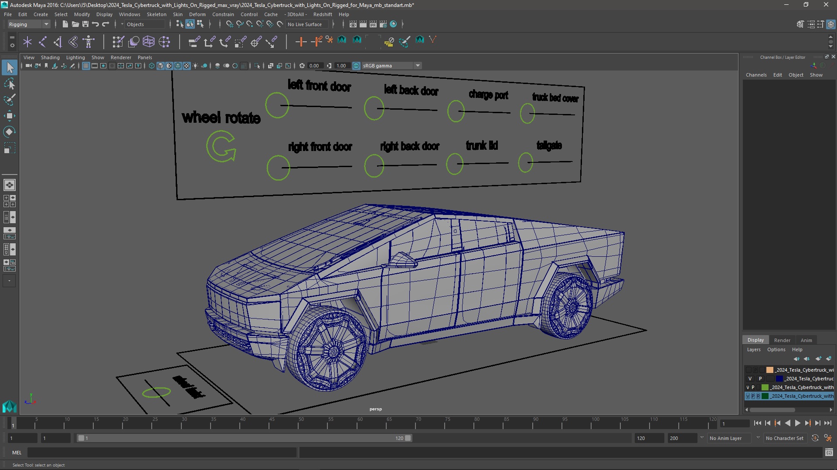
Task: Go to start of playback range
Action: pos(757,423)
